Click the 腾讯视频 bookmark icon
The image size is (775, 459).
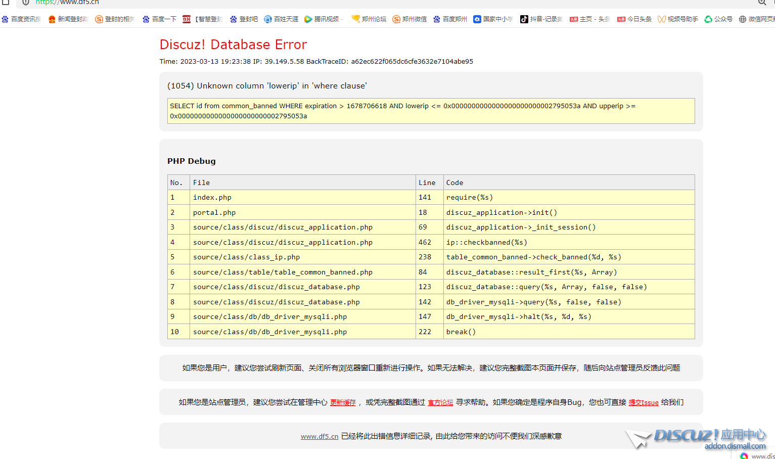[308, 19]
